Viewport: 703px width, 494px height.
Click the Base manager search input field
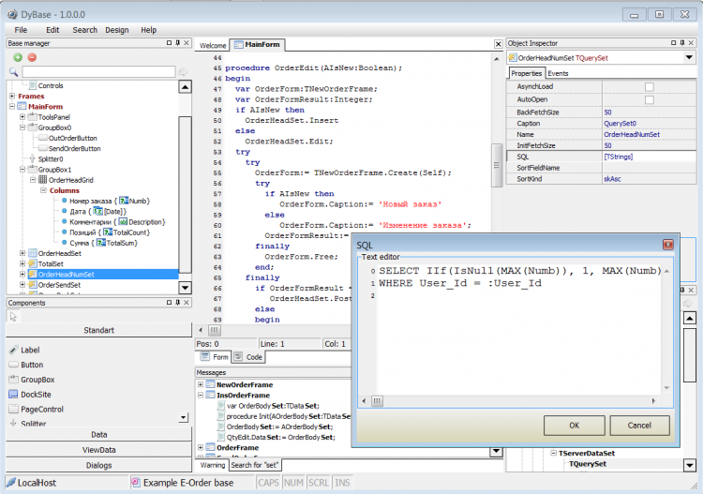click(97, 72)
